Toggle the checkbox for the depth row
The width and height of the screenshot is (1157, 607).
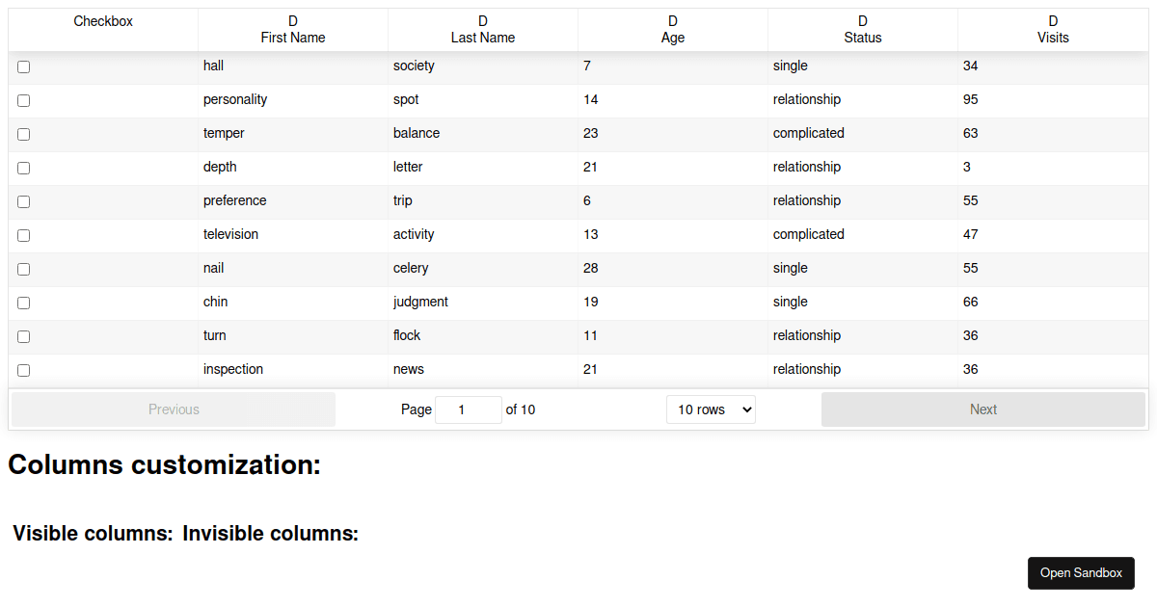pos(24,169)
